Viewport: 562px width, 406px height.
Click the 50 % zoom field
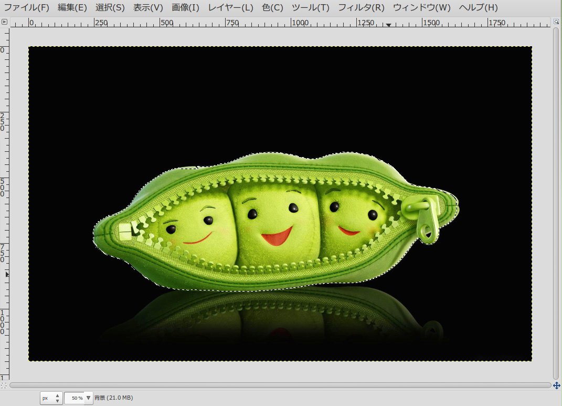75,398
